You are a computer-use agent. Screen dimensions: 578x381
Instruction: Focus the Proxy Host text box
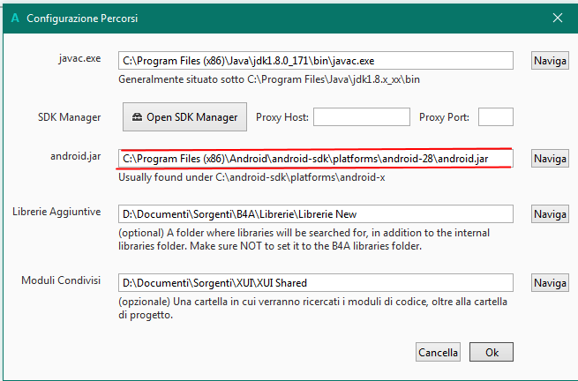point(361,117)
